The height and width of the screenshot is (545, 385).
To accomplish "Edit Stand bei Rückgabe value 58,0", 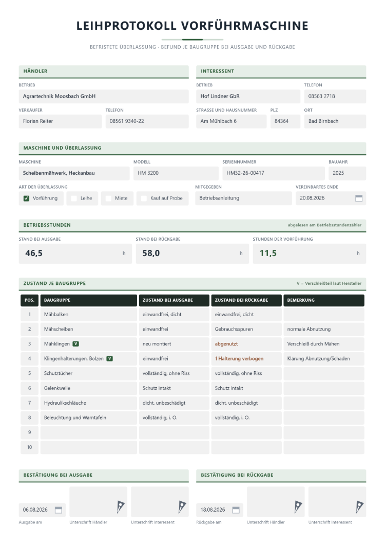I will [192, 253].
